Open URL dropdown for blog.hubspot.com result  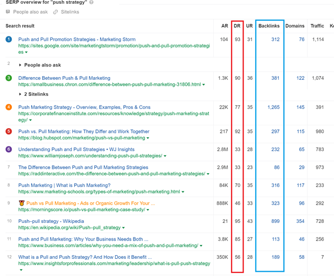click(x=148, y=138)
